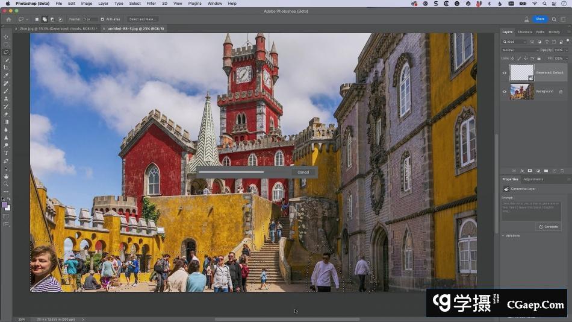Screen dimensions: 572x322
Task: Hide the Generated: Default layer
Action: pos(505,73)
